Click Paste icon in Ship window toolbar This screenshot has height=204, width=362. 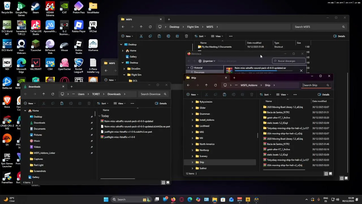(225, 95)
